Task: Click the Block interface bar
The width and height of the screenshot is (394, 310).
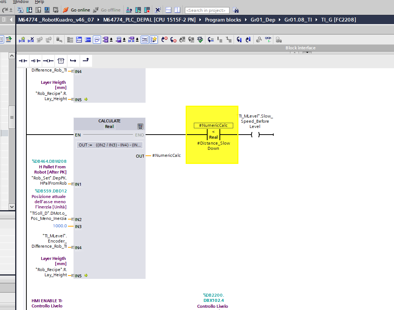Action: (x=205, y=48)
